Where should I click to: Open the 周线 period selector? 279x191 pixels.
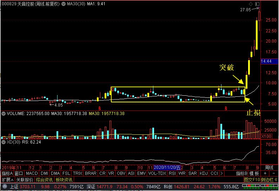coord(269,167)
